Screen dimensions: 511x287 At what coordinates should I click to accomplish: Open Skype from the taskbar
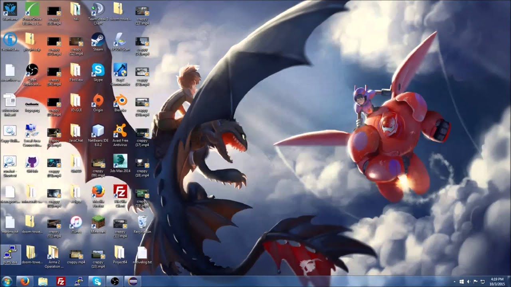pos(97,281)
